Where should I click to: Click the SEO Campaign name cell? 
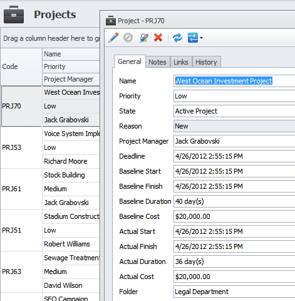(71, 297)
